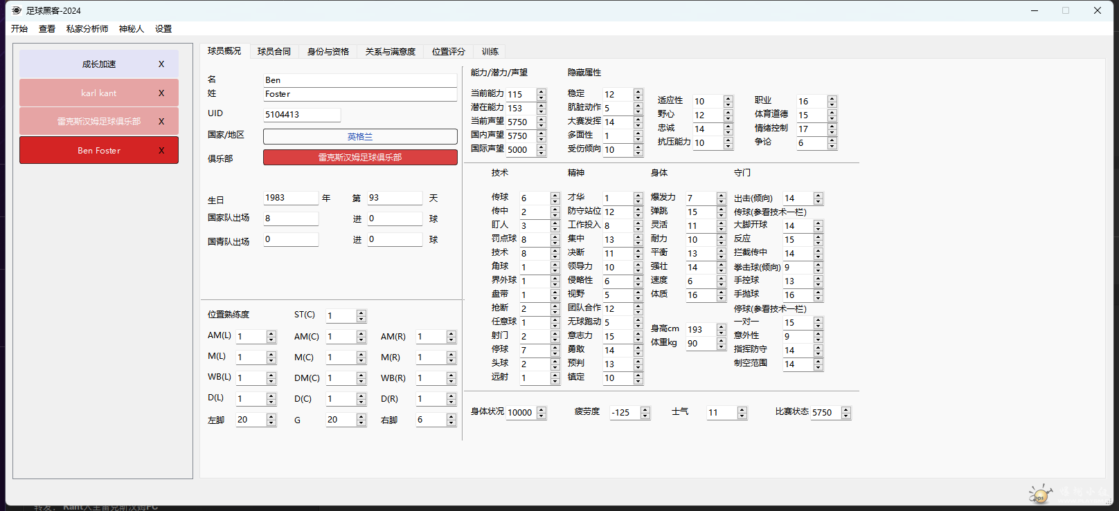
Task: Click the 忠诚 spinner arrows
Action: [x=728, y=129]
